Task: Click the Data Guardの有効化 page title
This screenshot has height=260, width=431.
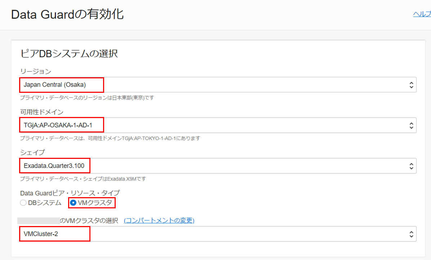Action: [x=67, y=14]
